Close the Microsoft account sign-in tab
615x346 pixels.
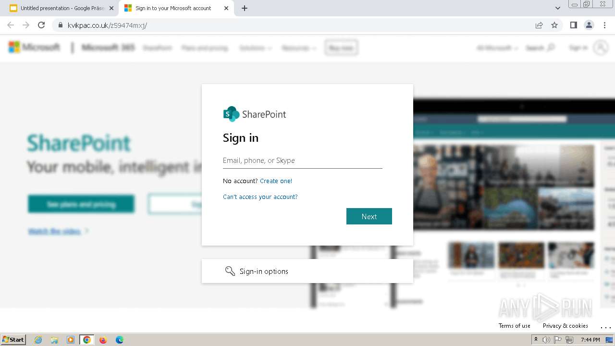click(226, 8)
